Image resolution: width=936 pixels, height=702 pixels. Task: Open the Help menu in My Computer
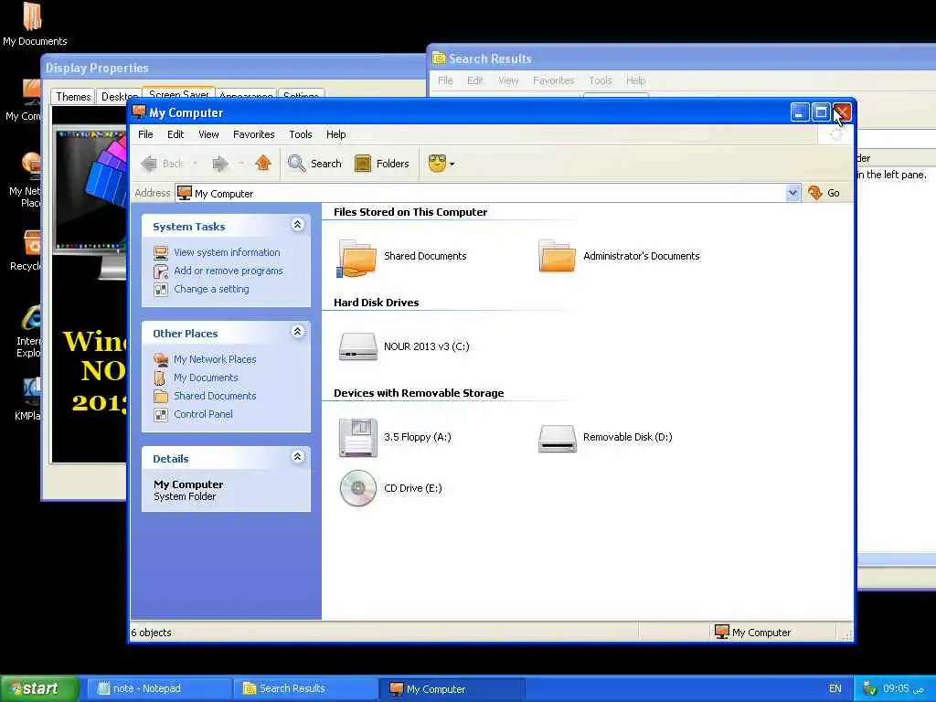click(336, 134)
